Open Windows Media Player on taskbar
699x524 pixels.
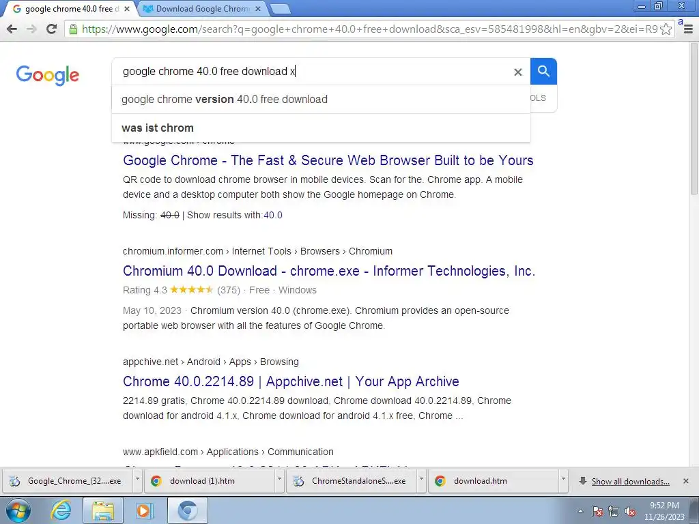pos(144,510)
